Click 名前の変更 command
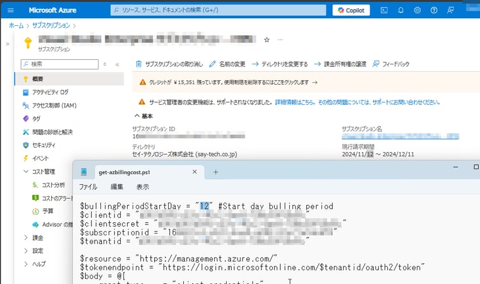 tap(227, 64)
